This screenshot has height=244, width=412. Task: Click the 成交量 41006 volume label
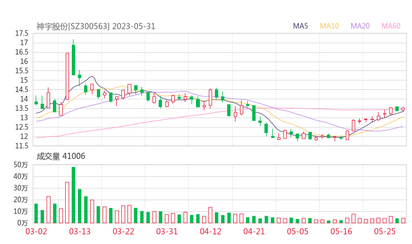[61, 156]
